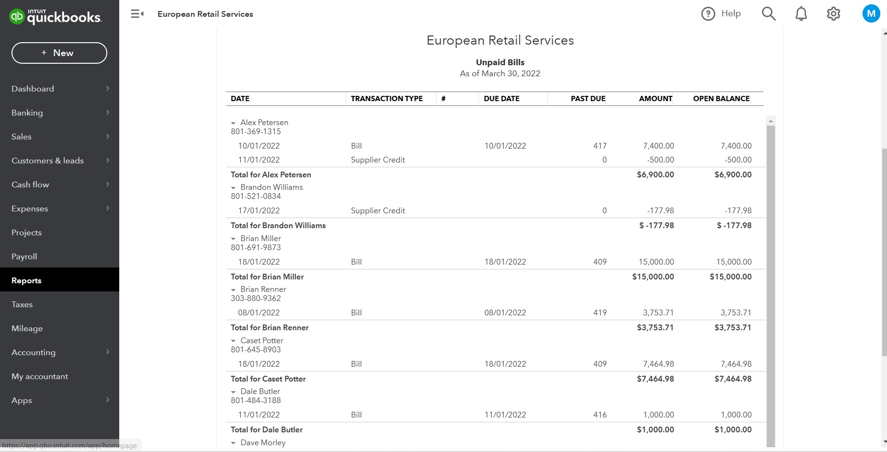Image resolution: width=887 pixels, height=452 pixels.
Task: Collapse the Brandon Williams group
Action: pos(233,188)
